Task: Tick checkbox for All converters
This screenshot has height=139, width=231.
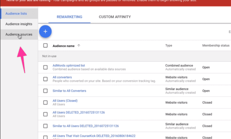Action: [x=45, y=79]
